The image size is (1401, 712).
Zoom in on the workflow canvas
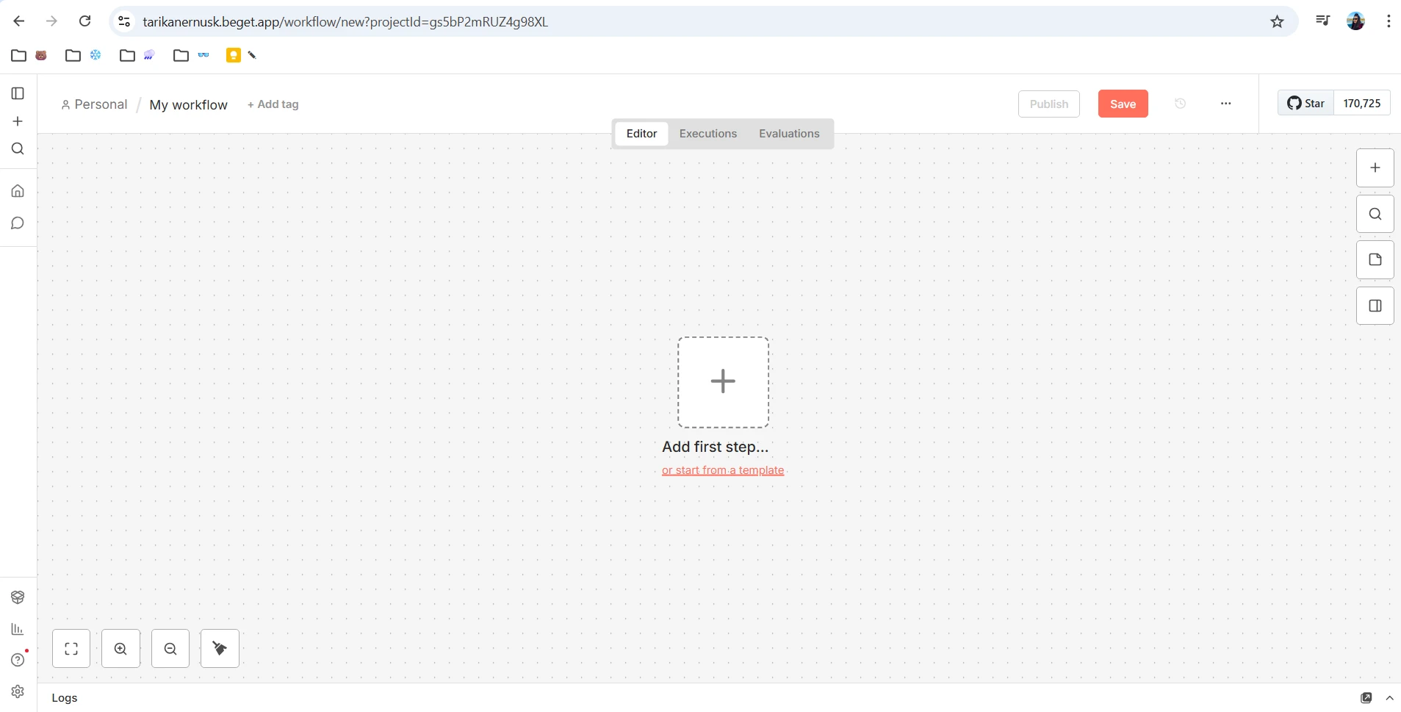120,649
